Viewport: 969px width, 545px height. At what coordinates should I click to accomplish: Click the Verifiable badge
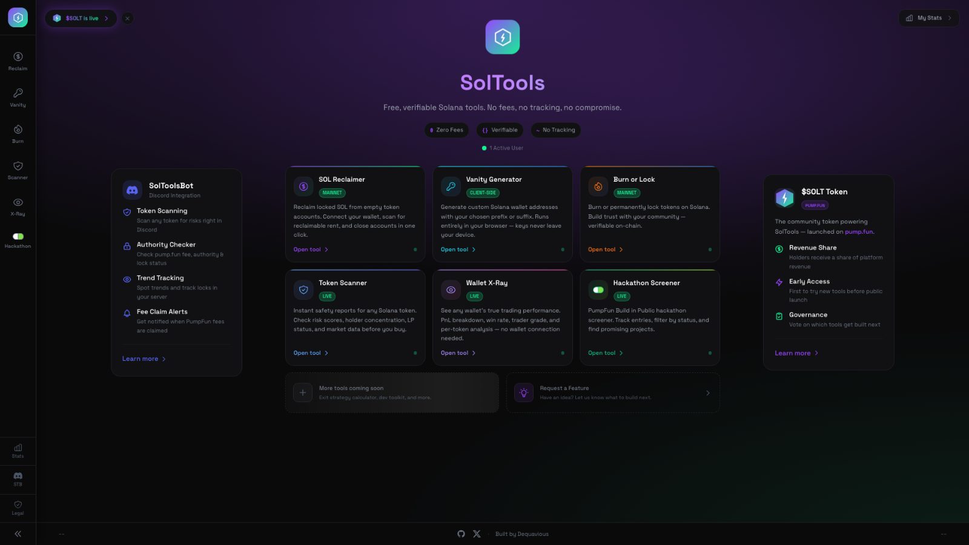click(500, 130)
